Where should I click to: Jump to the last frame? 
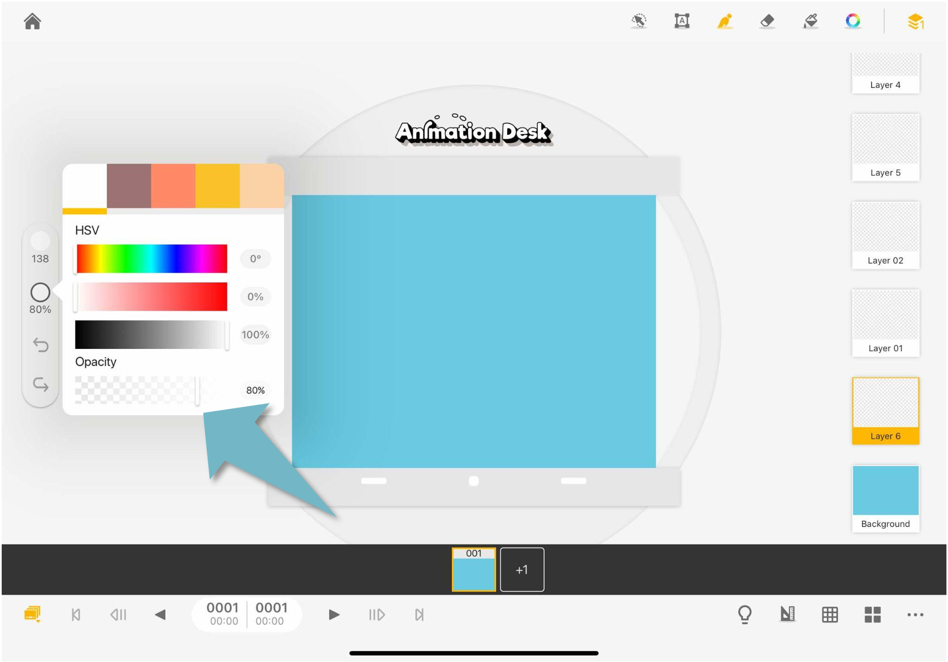coord(419,614)
